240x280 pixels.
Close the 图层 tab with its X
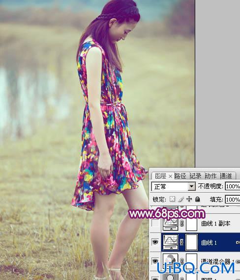point(170,177)
